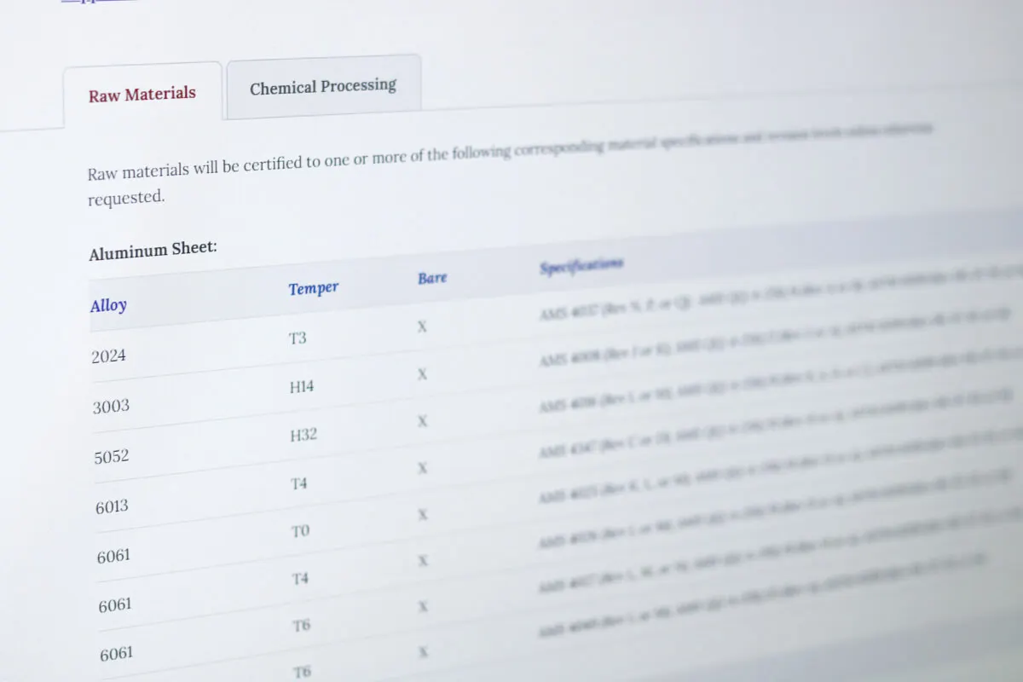Screen dimensions: 1023x682
Task: Click the Bare X mark for alloy 5052
Action: point(423,421)
